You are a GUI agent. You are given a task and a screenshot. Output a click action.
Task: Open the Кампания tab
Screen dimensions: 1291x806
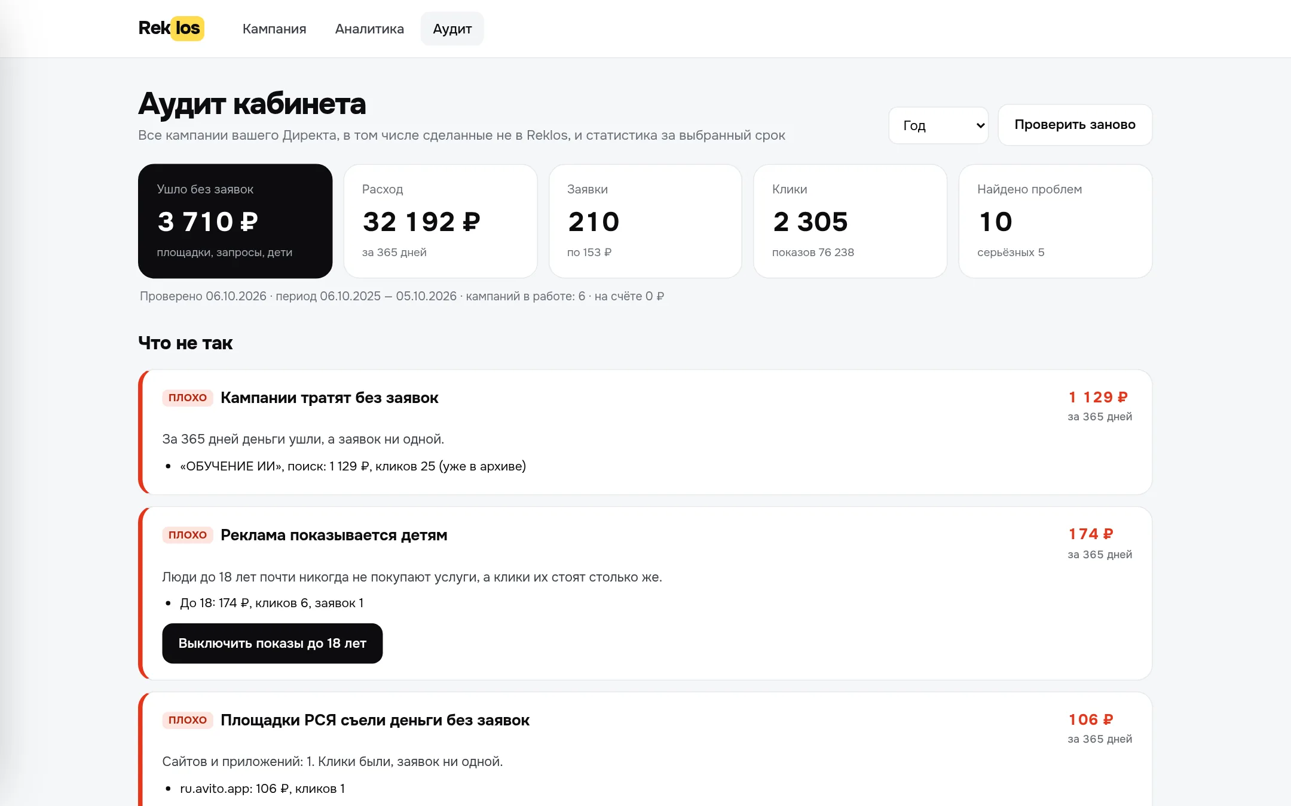(x=274, y=29)
